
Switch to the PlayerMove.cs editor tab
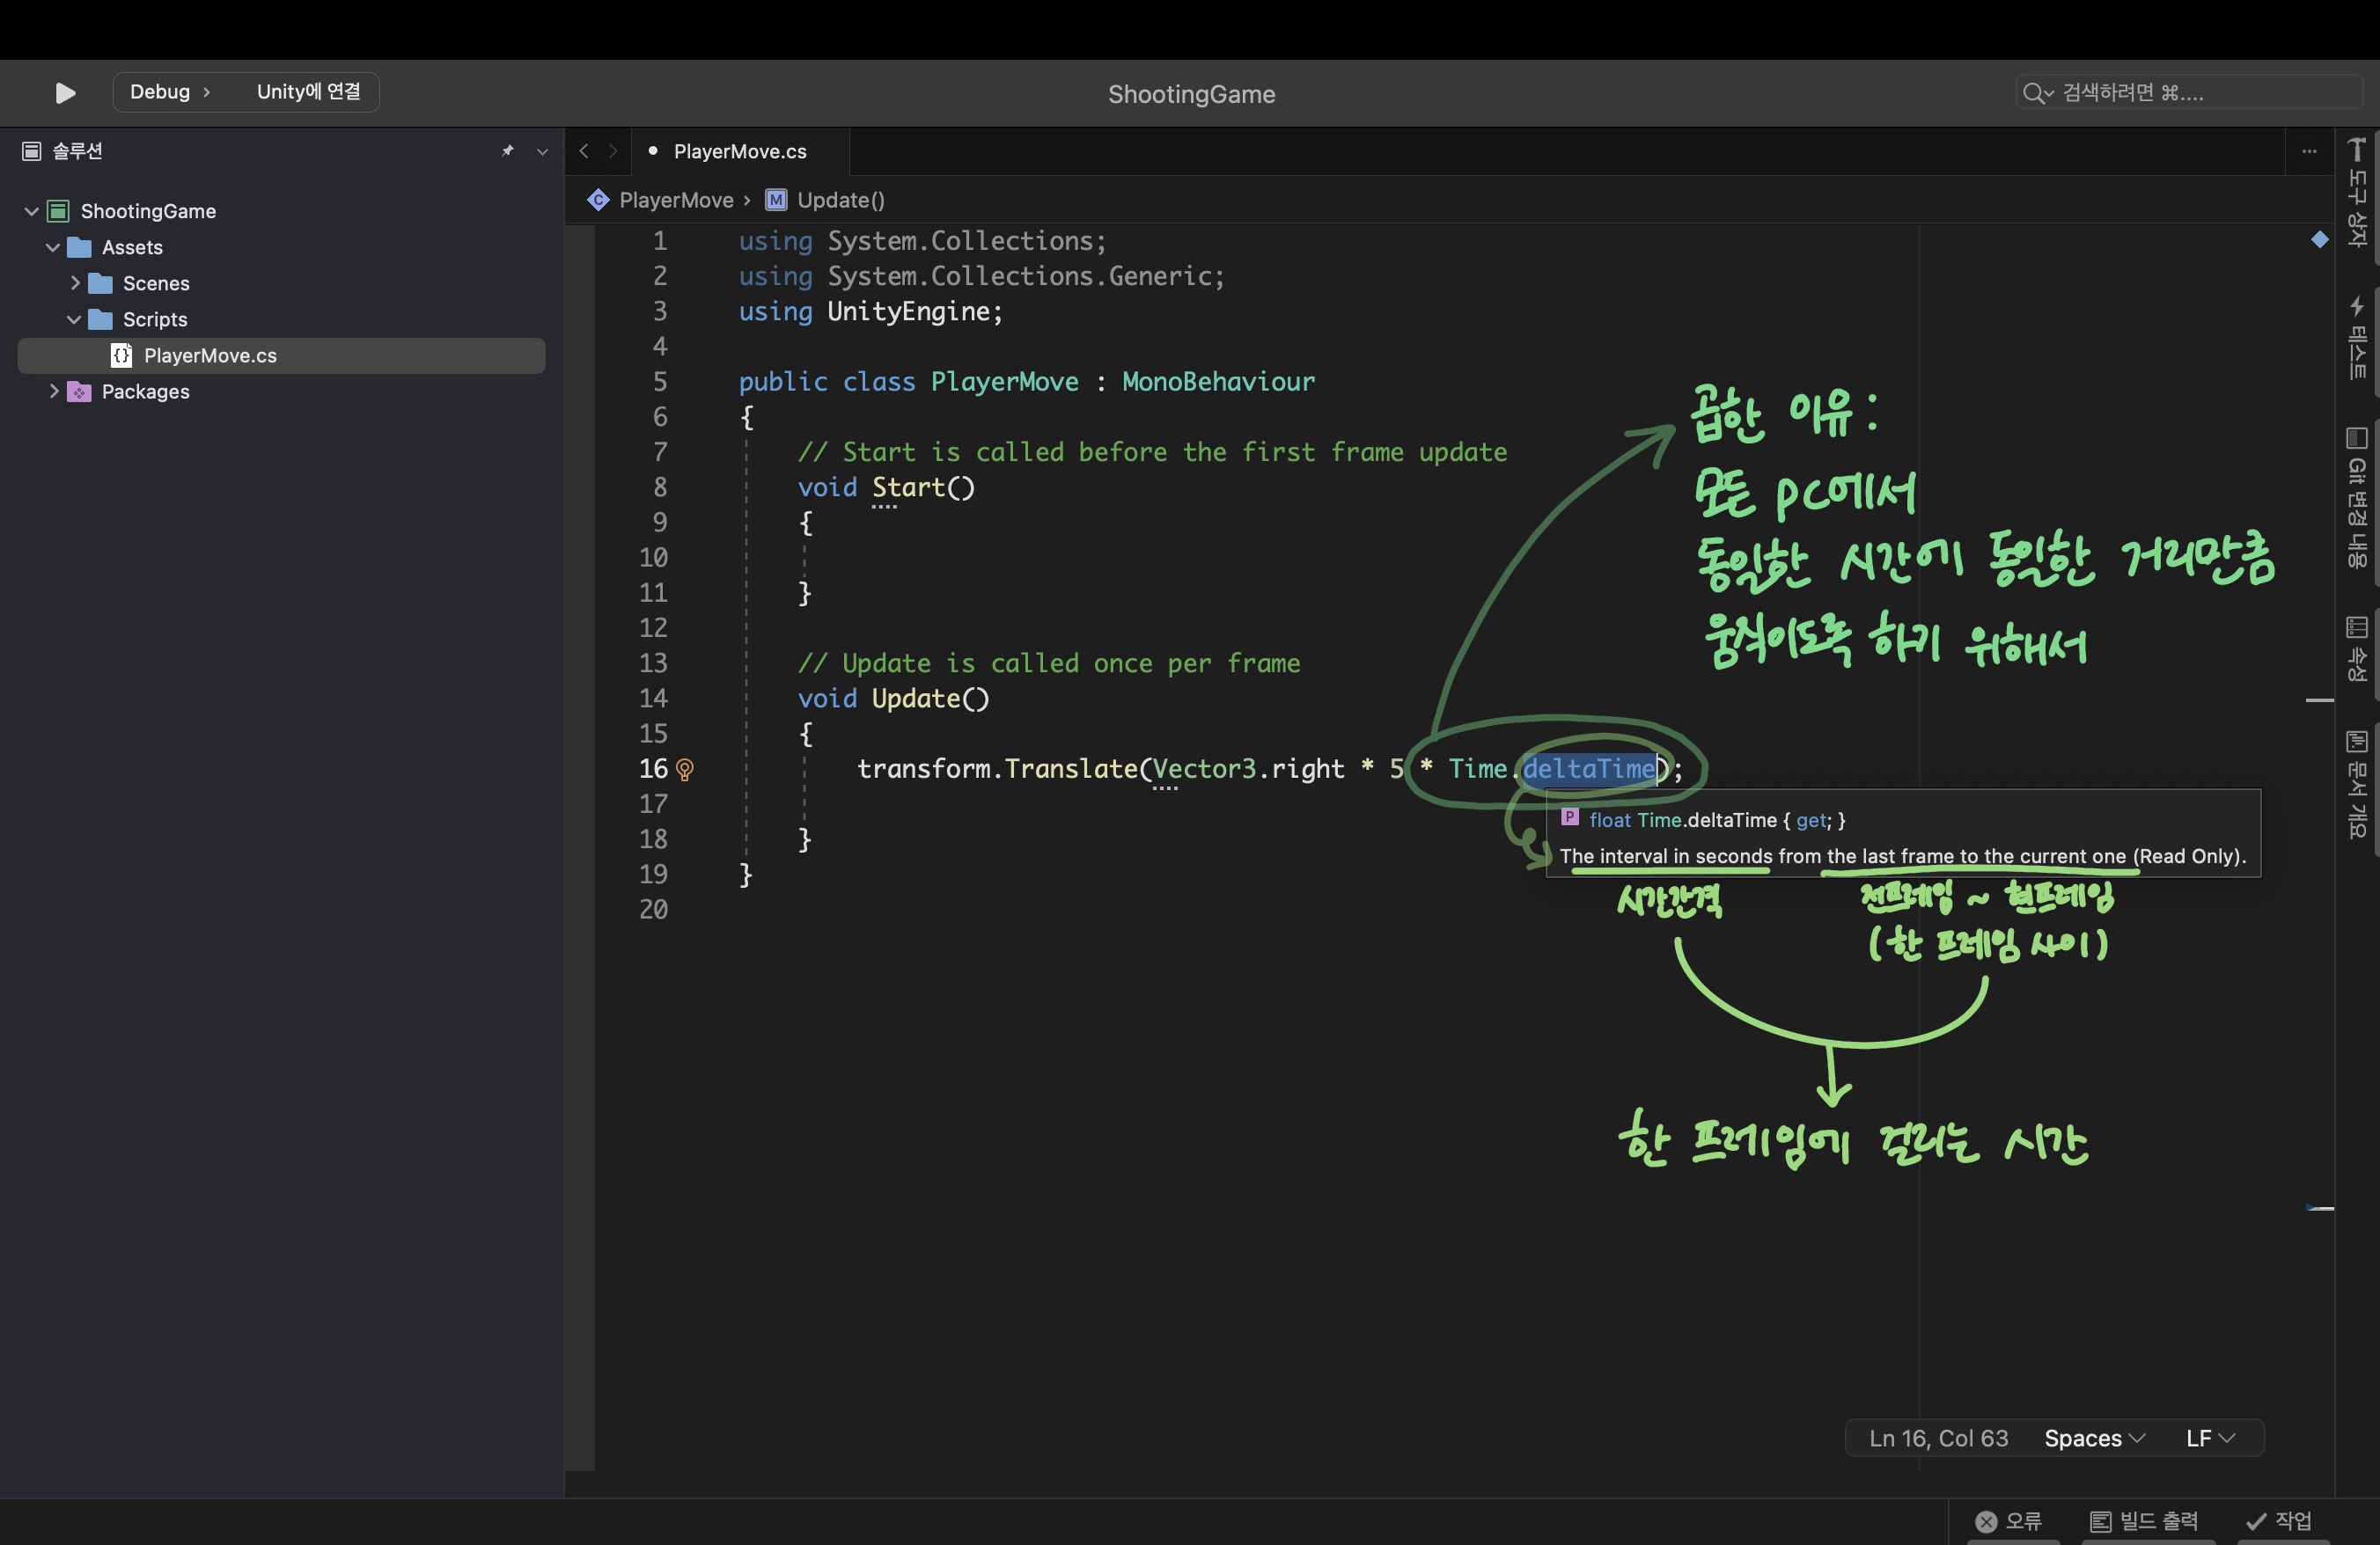pyautogui.click(x=739, y=151)
